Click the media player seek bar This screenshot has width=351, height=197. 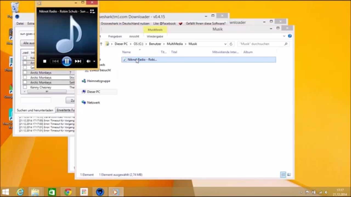(67, 54)
